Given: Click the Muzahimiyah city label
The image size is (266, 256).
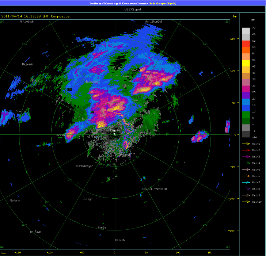Looking at the screenshot, I should [x=84, y=166].
